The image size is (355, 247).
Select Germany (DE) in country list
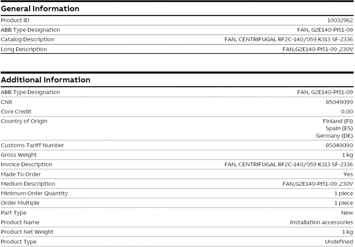pos(334,136)
